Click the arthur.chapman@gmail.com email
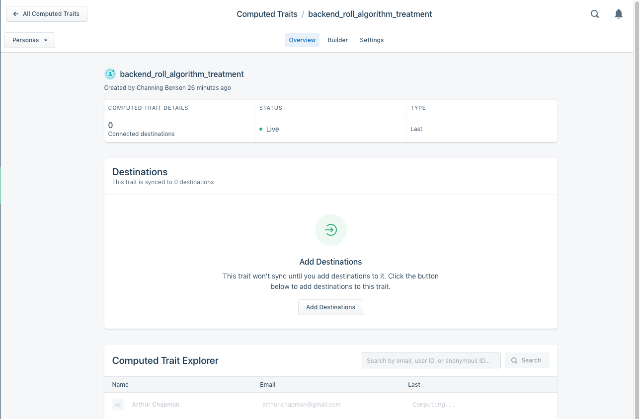 (302, 405)
